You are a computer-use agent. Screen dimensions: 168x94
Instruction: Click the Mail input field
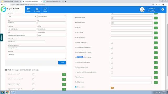22,36
